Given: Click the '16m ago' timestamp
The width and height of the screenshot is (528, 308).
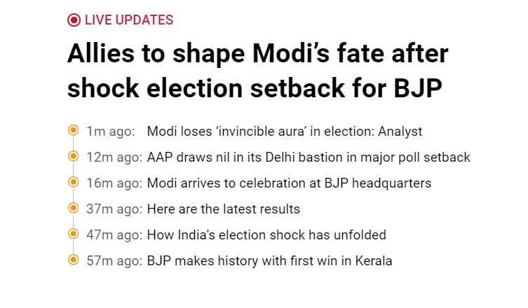Looking at the screenshot, I should [x=114, y=183].
